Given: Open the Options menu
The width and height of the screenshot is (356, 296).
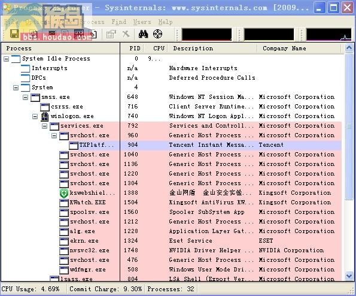Looking at the screenshot, I should point(38,22).
